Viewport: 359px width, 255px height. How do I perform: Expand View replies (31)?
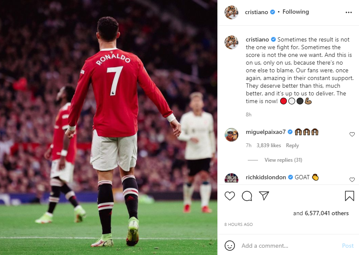tap(283, 160)
